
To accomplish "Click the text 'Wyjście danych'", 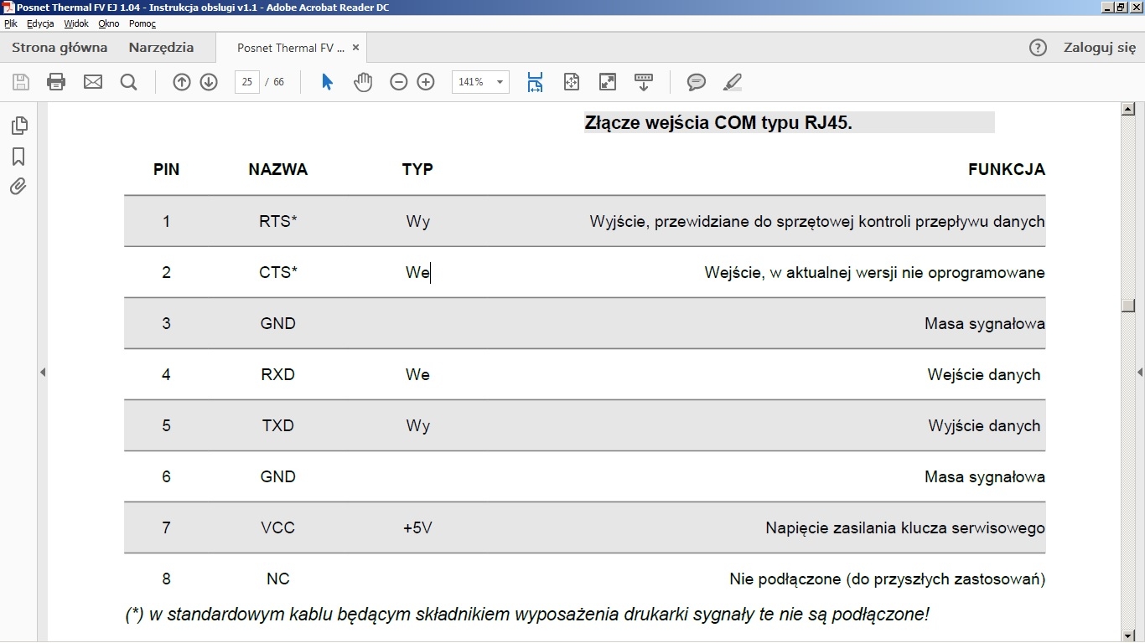I will tap(984, 425).
